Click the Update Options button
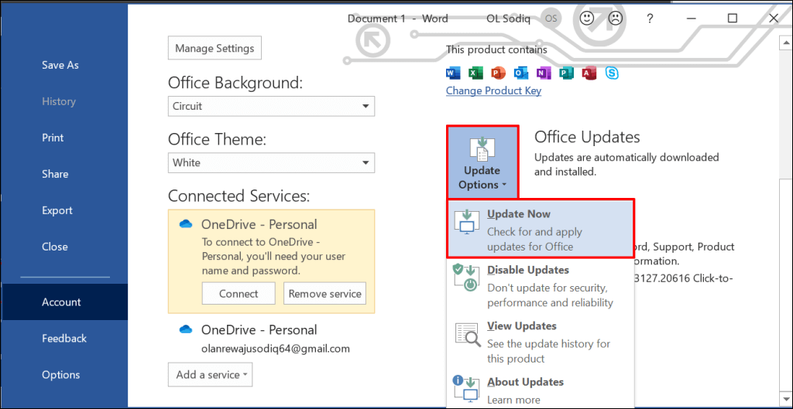 482,162
